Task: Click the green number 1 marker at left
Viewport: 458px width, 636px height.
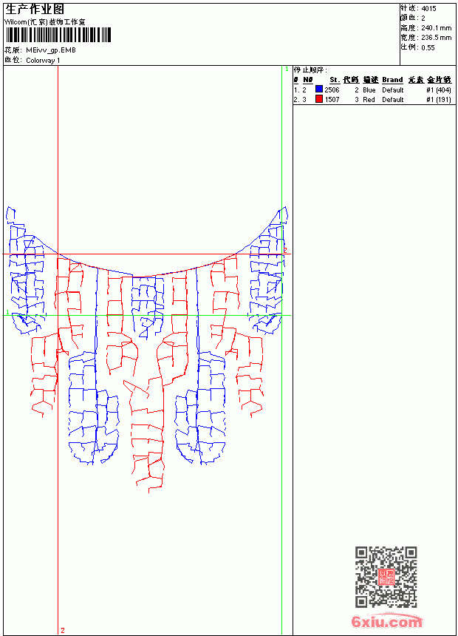Action: point(7,312)
